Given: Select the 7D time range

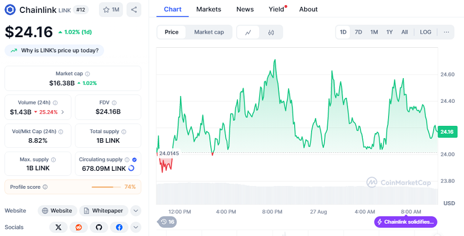Looking at the screenshot, I should [358, 32].
